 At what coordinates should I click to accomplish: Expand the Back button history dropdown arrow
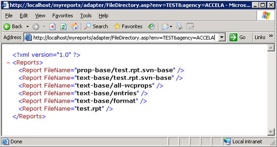tap(28, 27)
